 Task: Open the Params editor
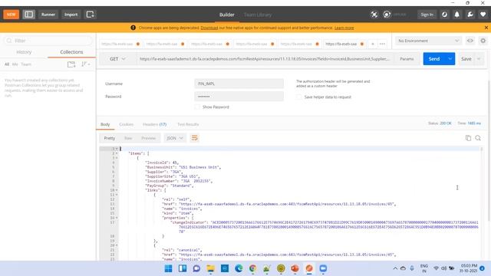(x=407, y=59)
